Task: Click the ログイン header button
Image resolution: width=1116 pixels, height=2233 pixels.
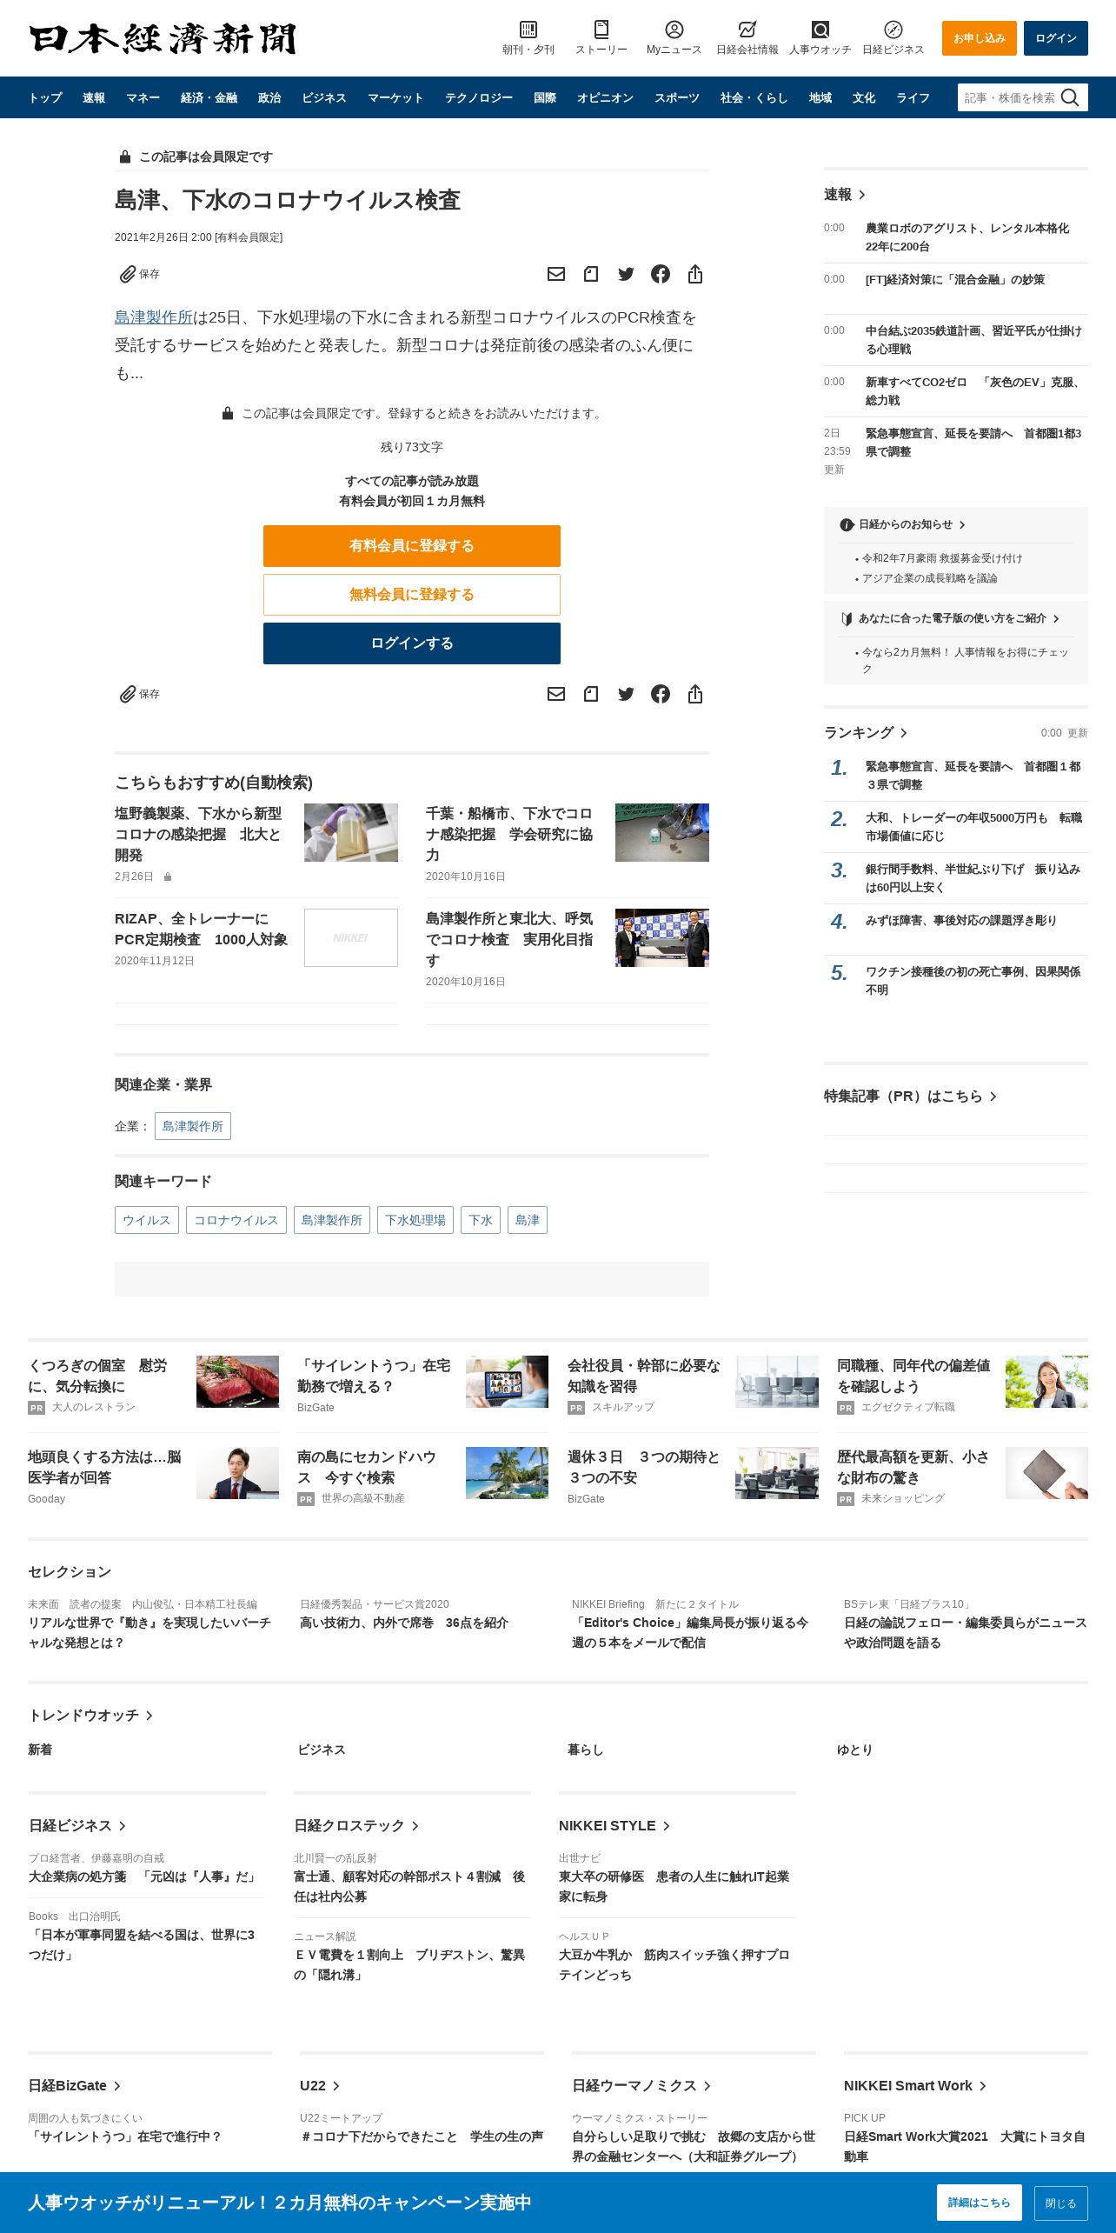Action: coord(1056,38)
